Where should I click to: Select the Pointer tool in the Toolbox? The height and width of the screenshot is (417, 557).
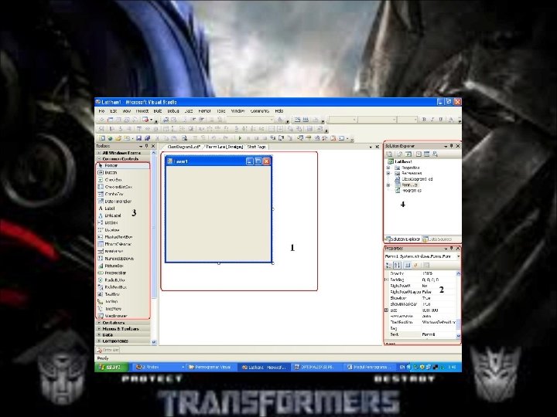[x=123, y=165]
